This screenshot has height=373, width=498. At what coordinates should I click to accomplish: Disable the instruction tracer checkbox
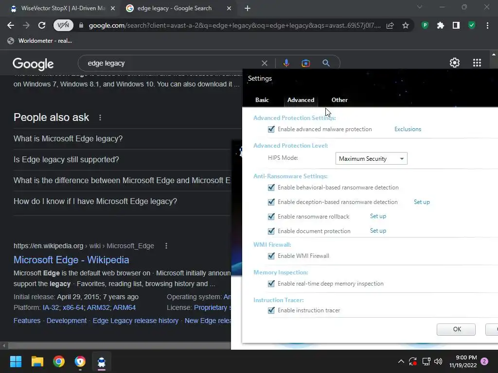[271, 310]
